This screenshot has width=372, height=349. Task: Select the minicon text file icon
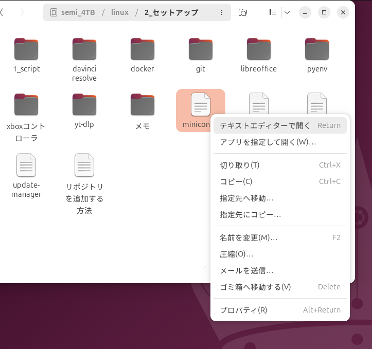(201, 104)
